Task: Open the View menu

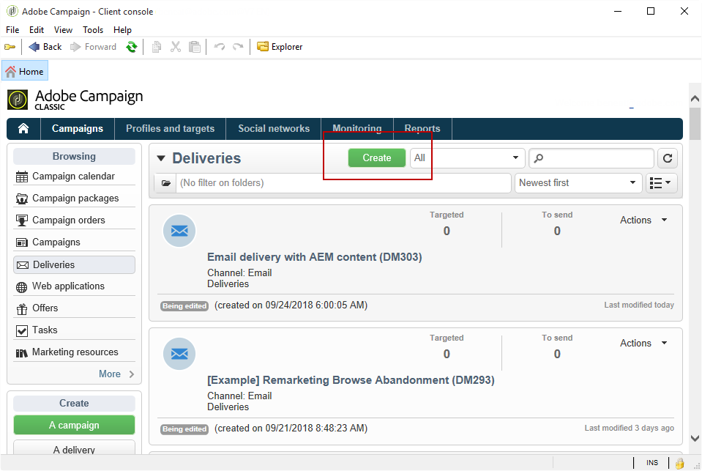Action: coord(63,30)
